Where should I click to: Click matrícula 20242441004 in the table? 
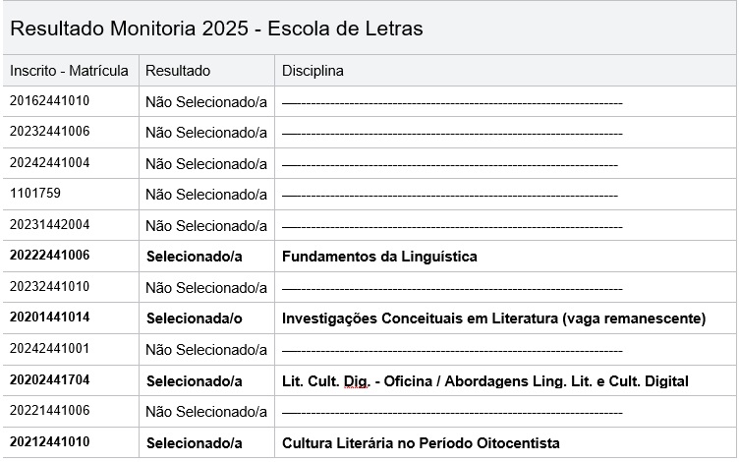[50, 163]
